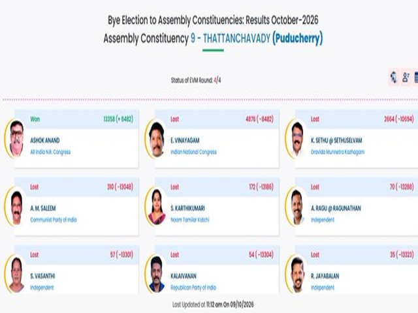Select the Kalaivanan candidate photo
Viewport: 418px width, 313px height.
coord(157,274)
